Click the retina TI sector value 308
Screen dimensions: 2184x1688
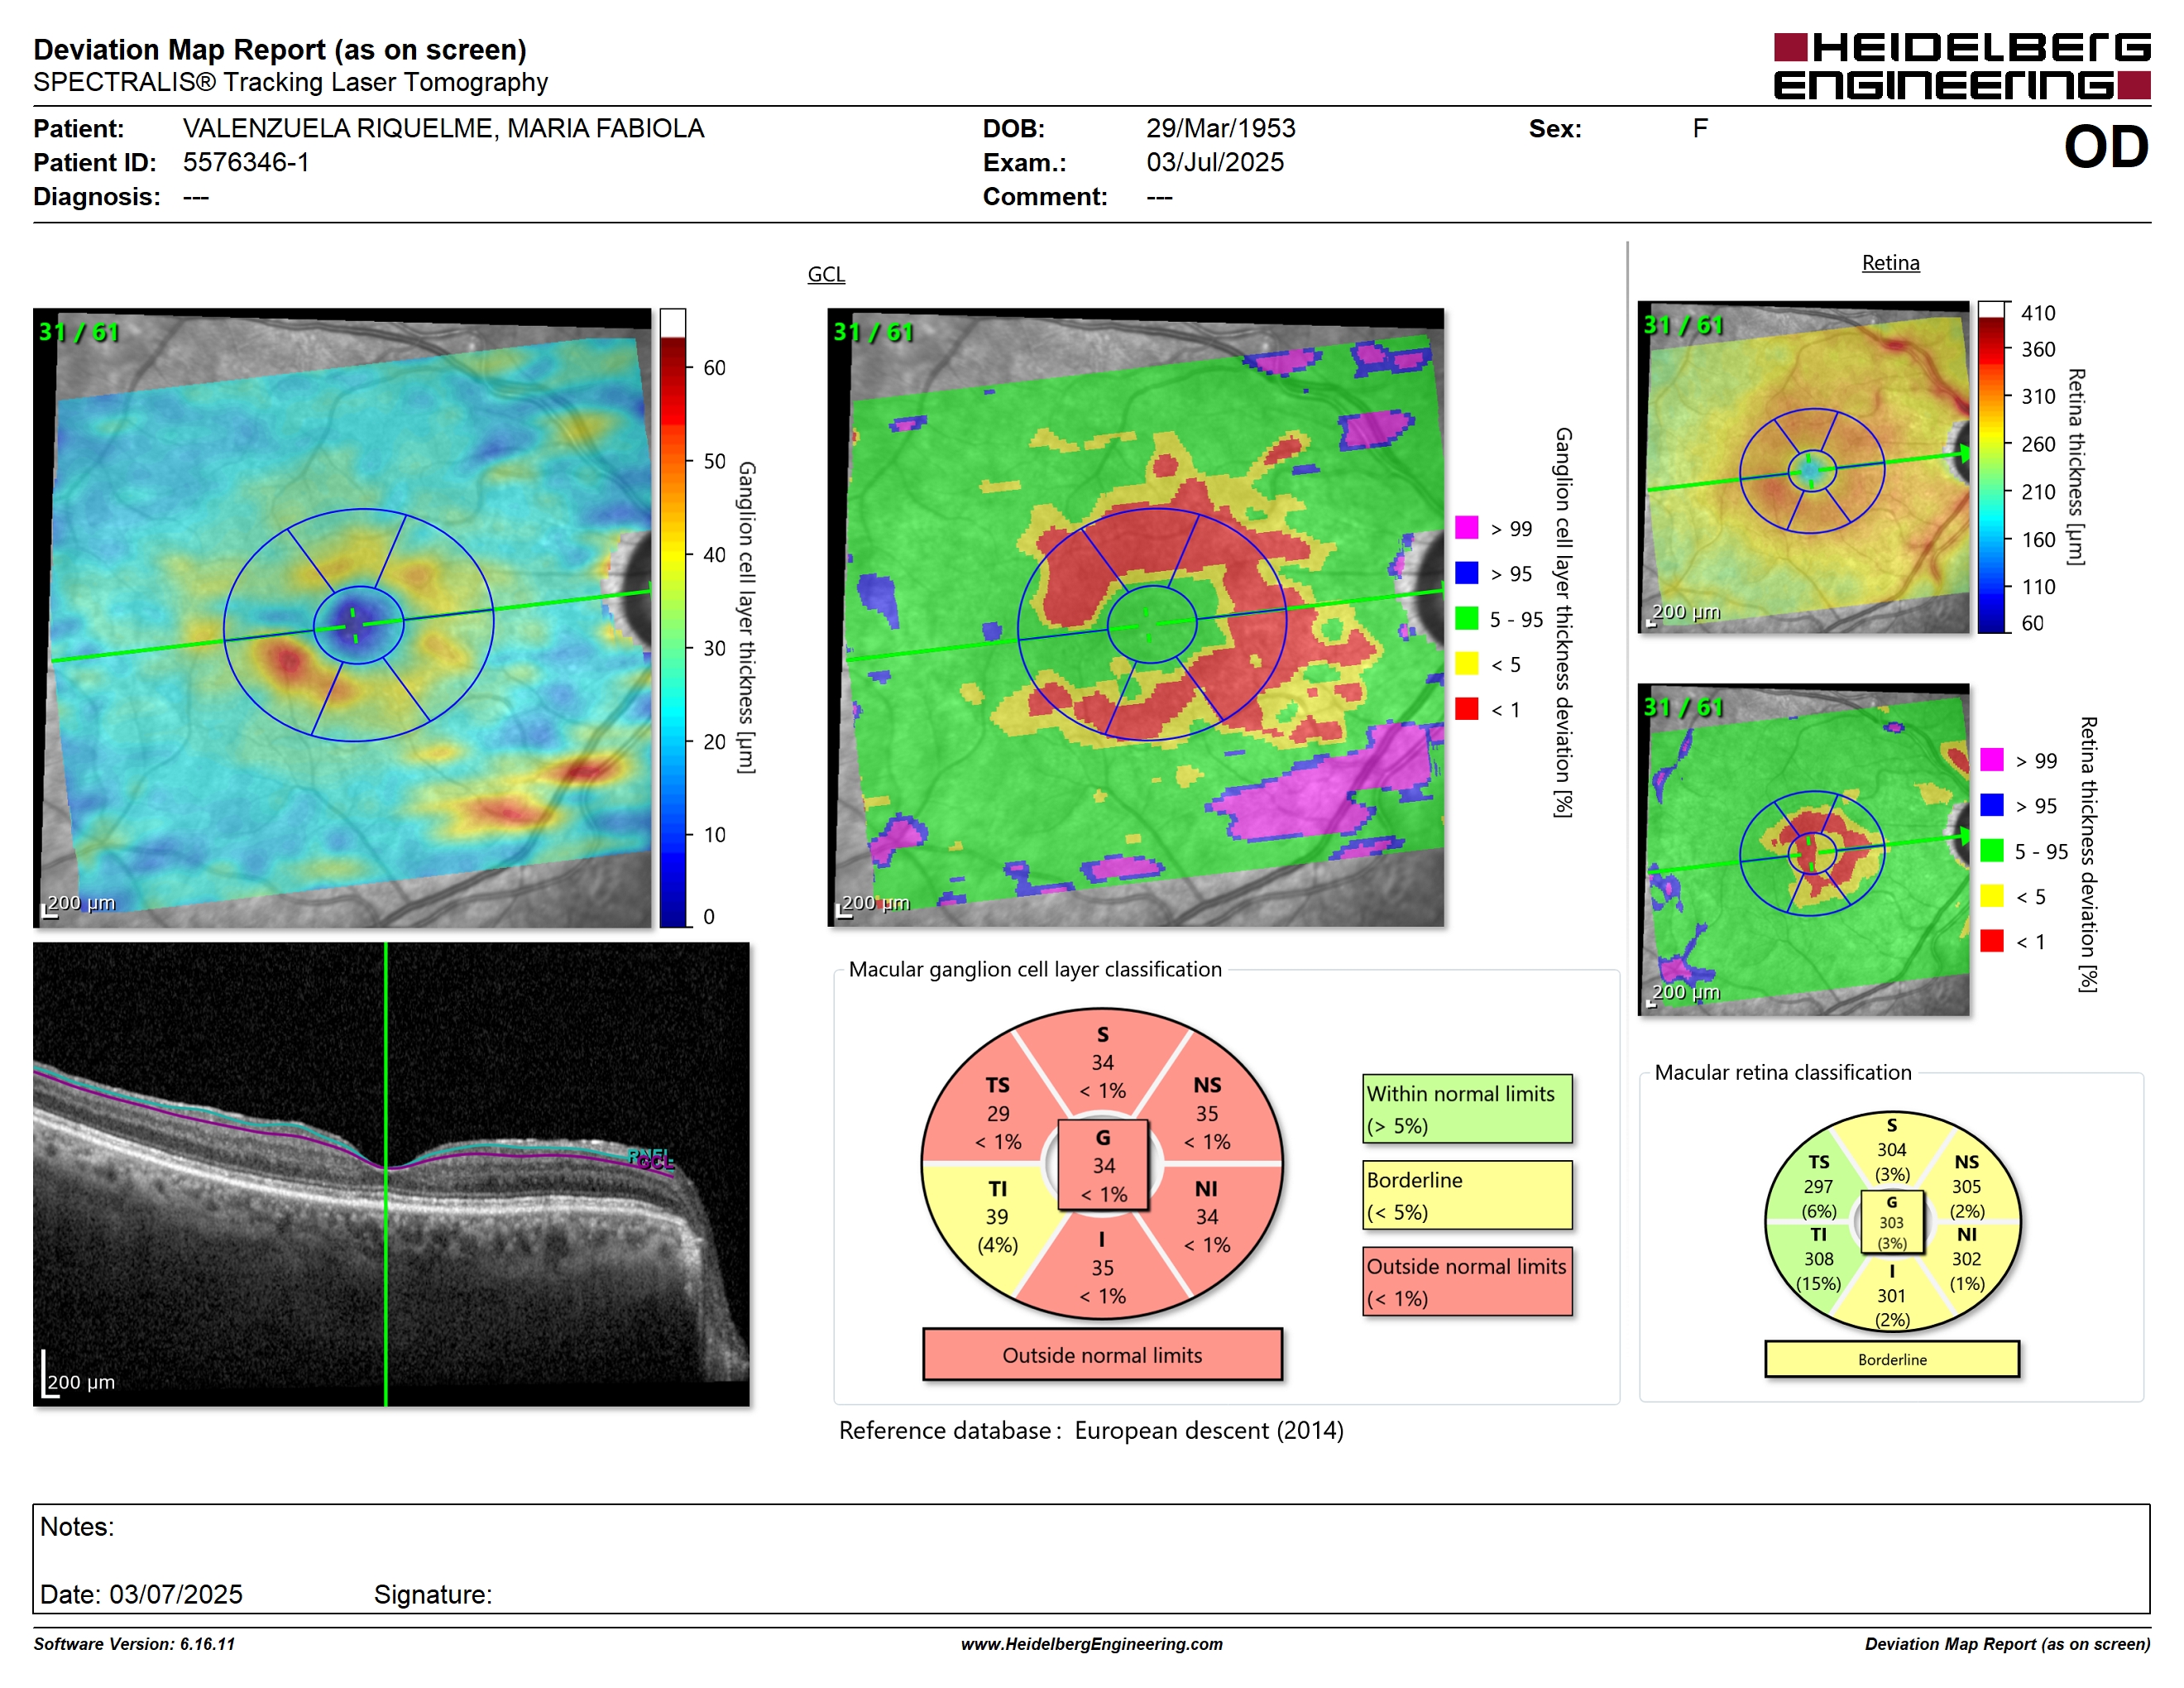pyautogui.click(x=1818, y=1259)
